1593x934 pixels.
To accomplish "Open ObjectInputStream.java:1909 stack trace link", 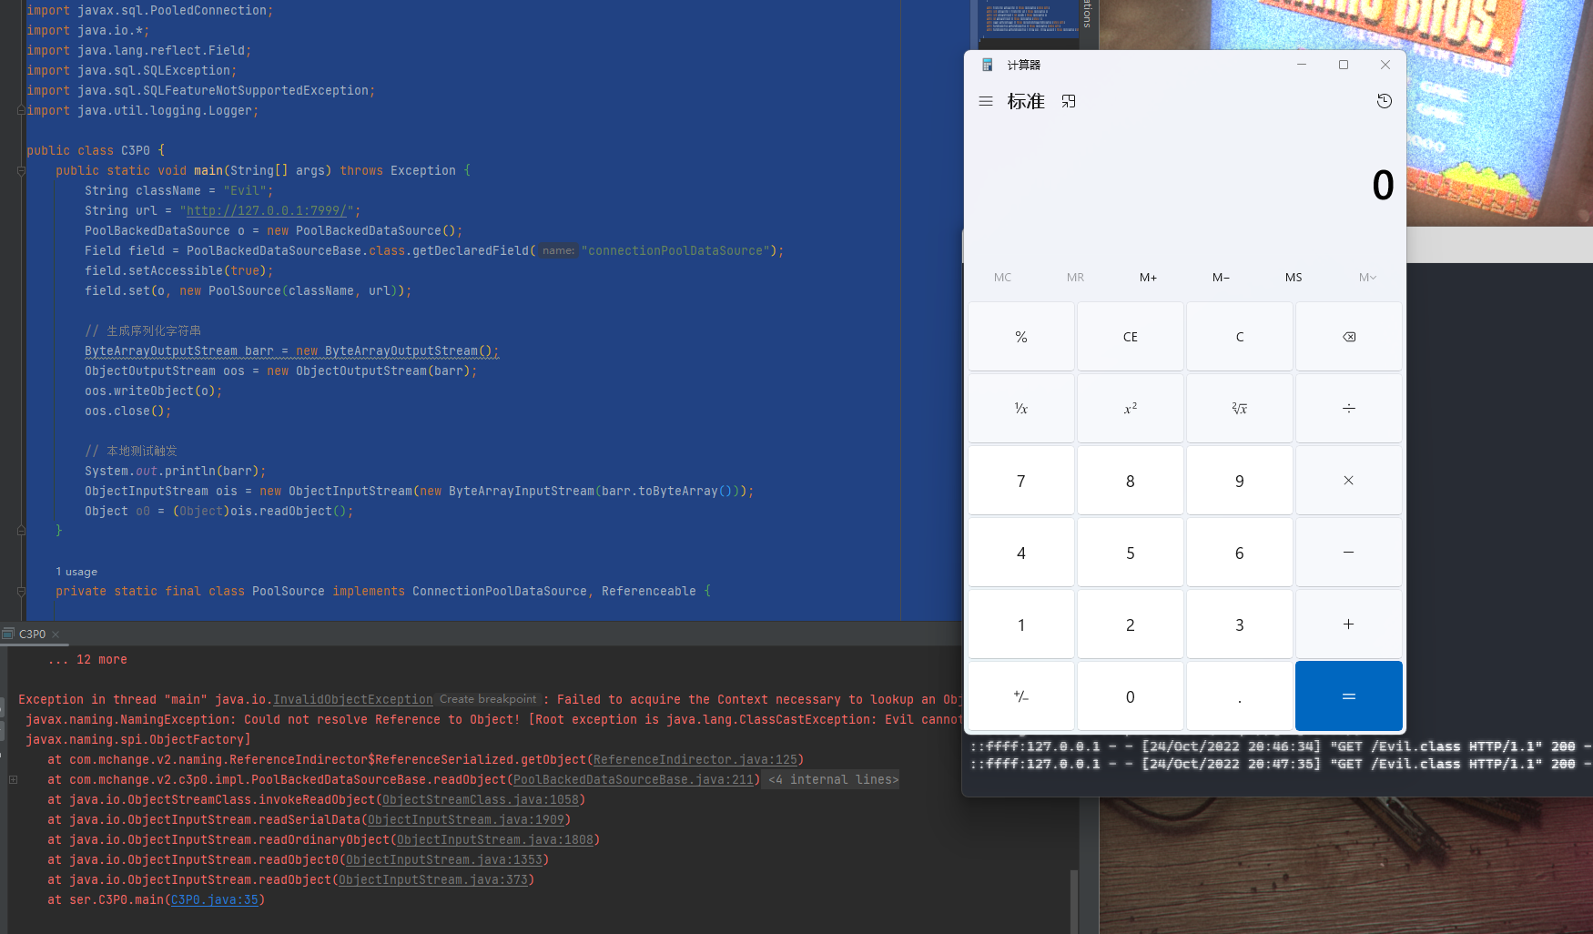I will tap(466, 820).
